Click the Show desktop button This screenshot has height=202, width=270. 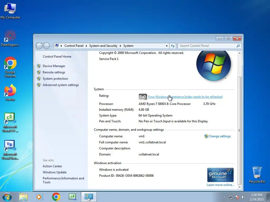click(x=268, y=197)
